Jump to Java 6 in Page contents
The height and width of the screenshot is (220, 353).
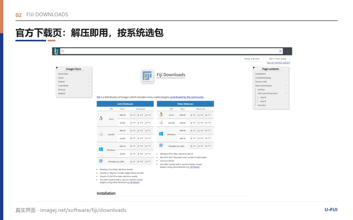point(263,101)
